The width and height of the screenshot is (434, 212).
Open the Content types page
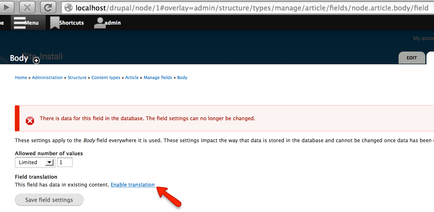tap(106, 77)
